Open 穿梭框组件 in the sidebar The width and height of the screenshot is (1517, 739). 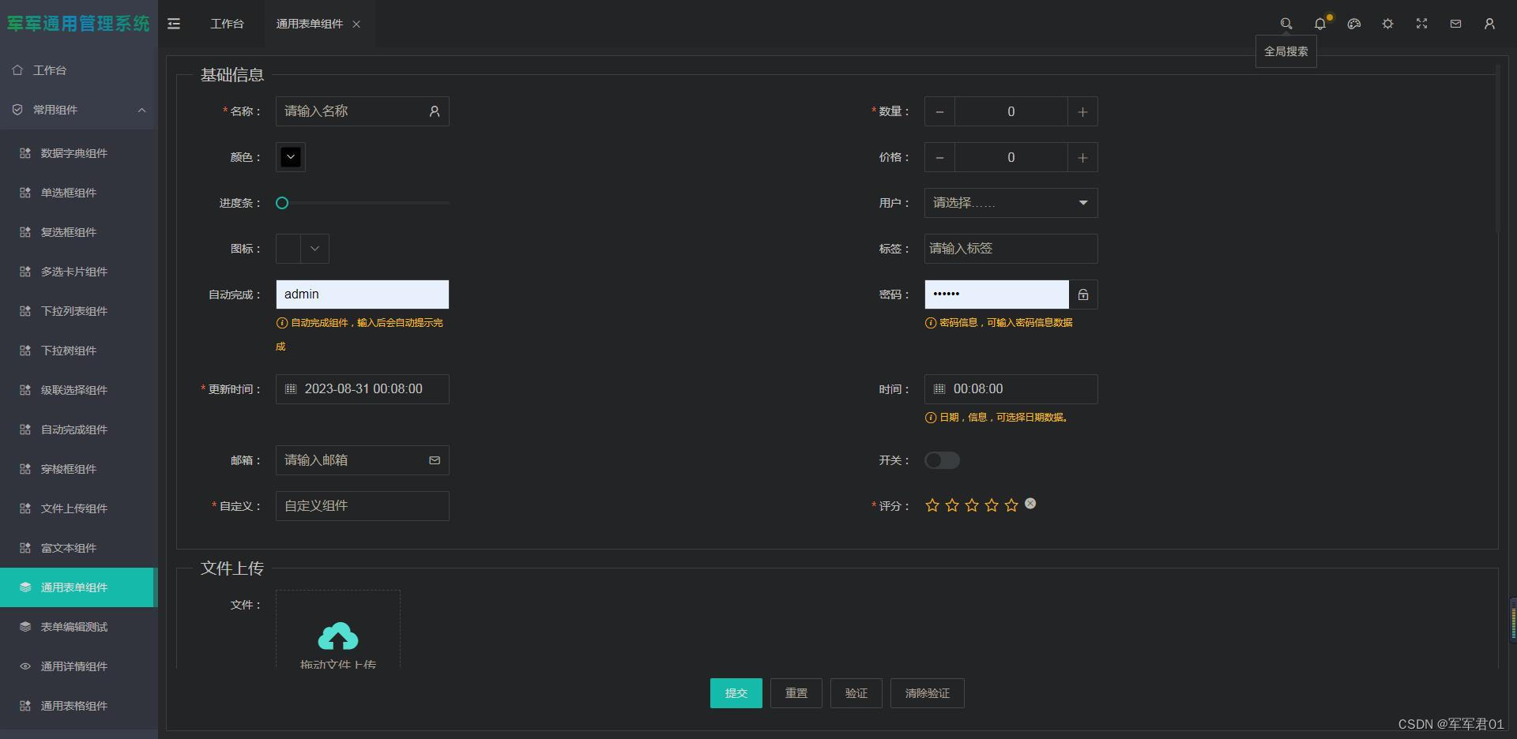click(x=79, y=469)
